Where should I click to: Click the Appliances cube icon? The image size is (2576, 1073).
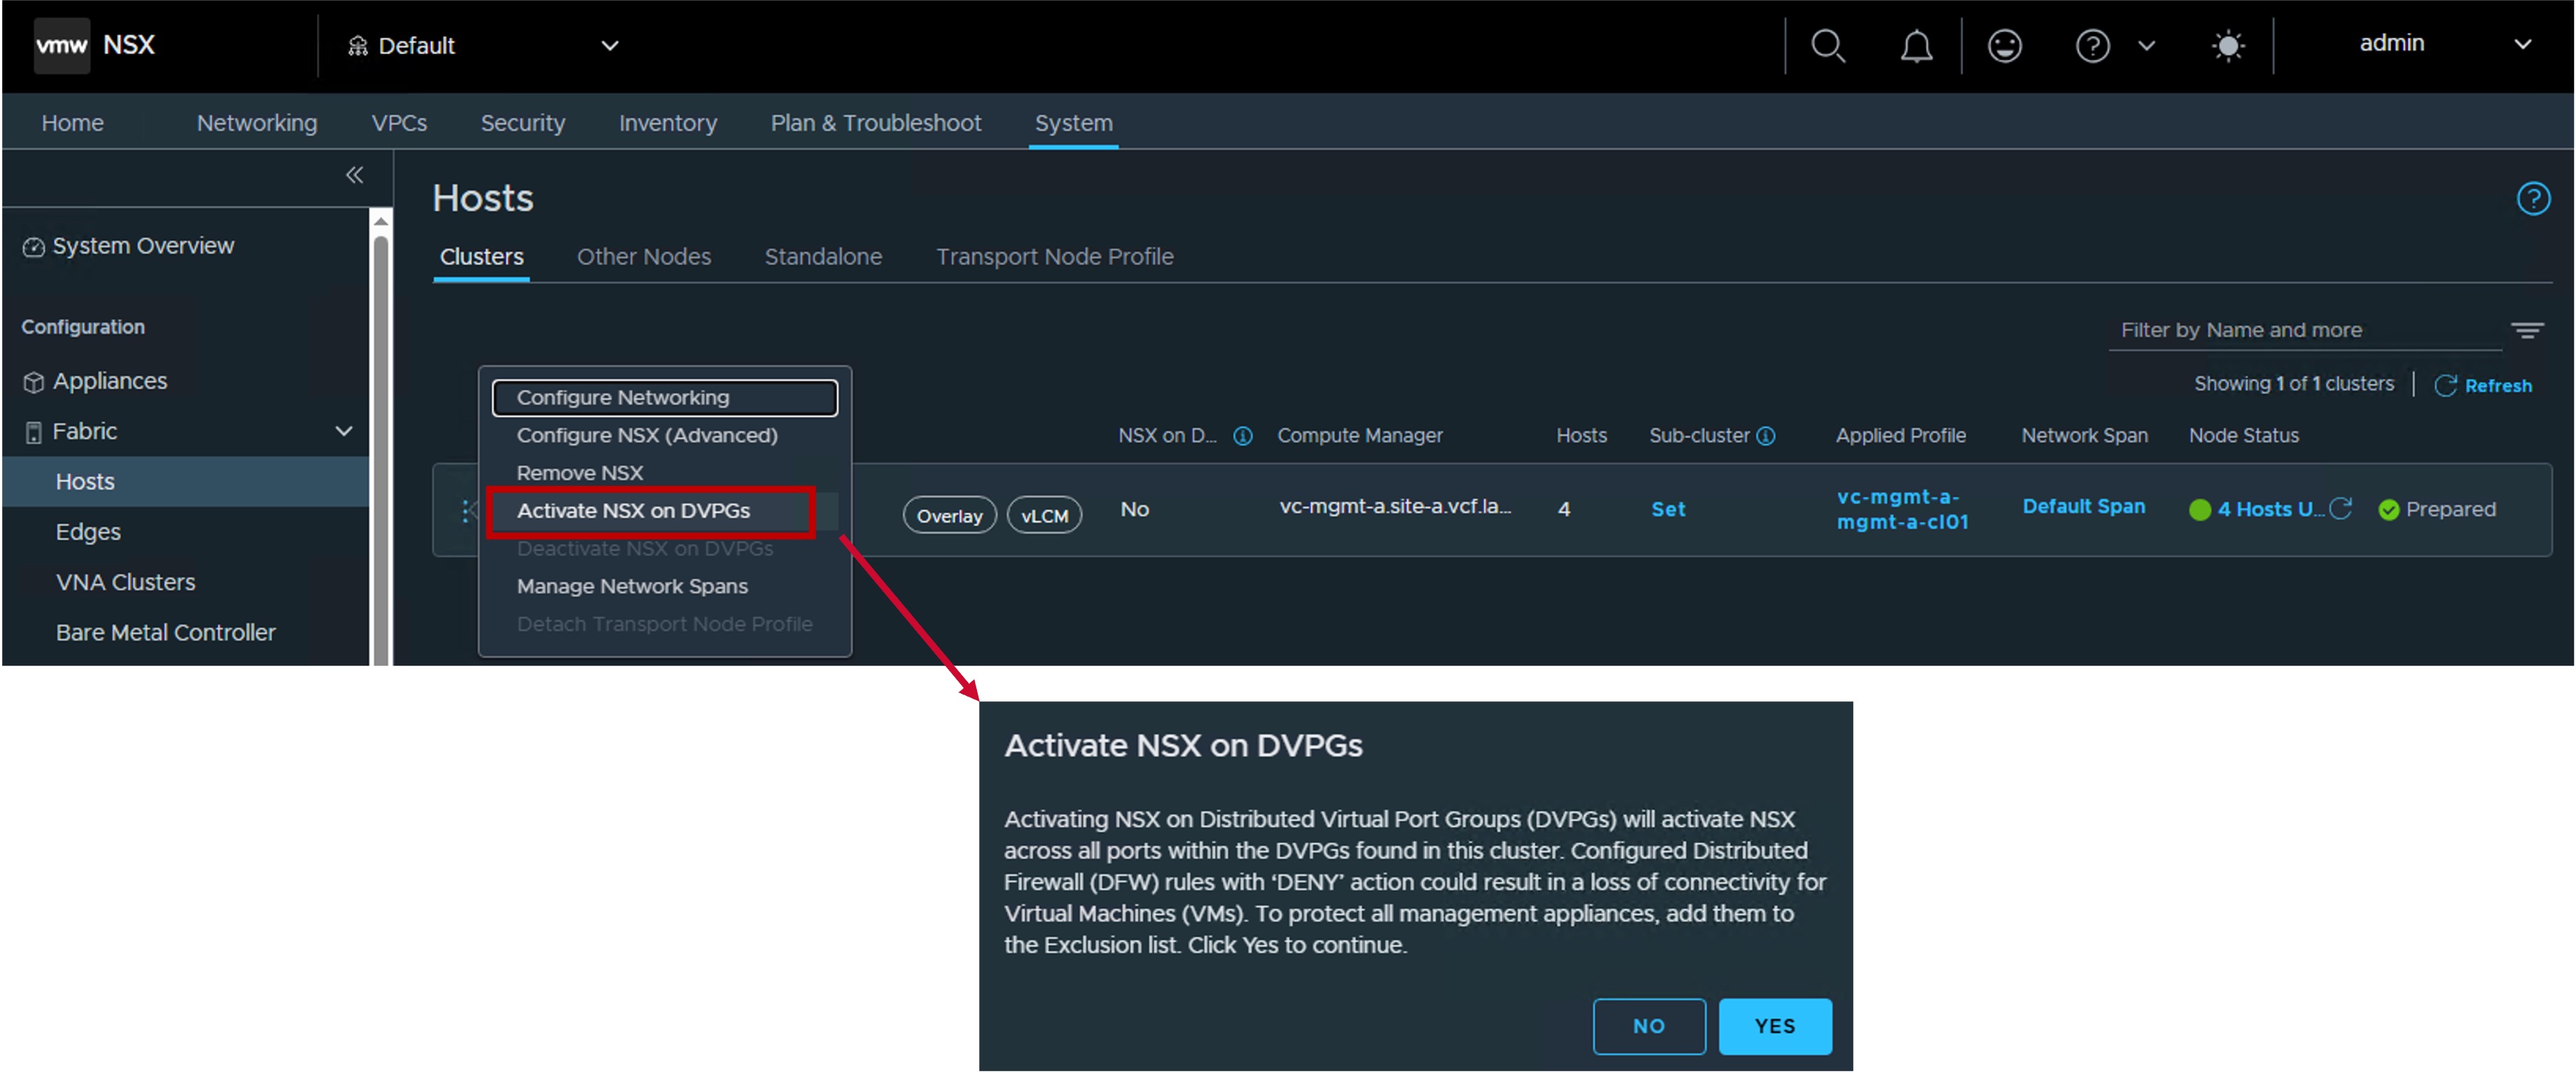tap(34, 382)
